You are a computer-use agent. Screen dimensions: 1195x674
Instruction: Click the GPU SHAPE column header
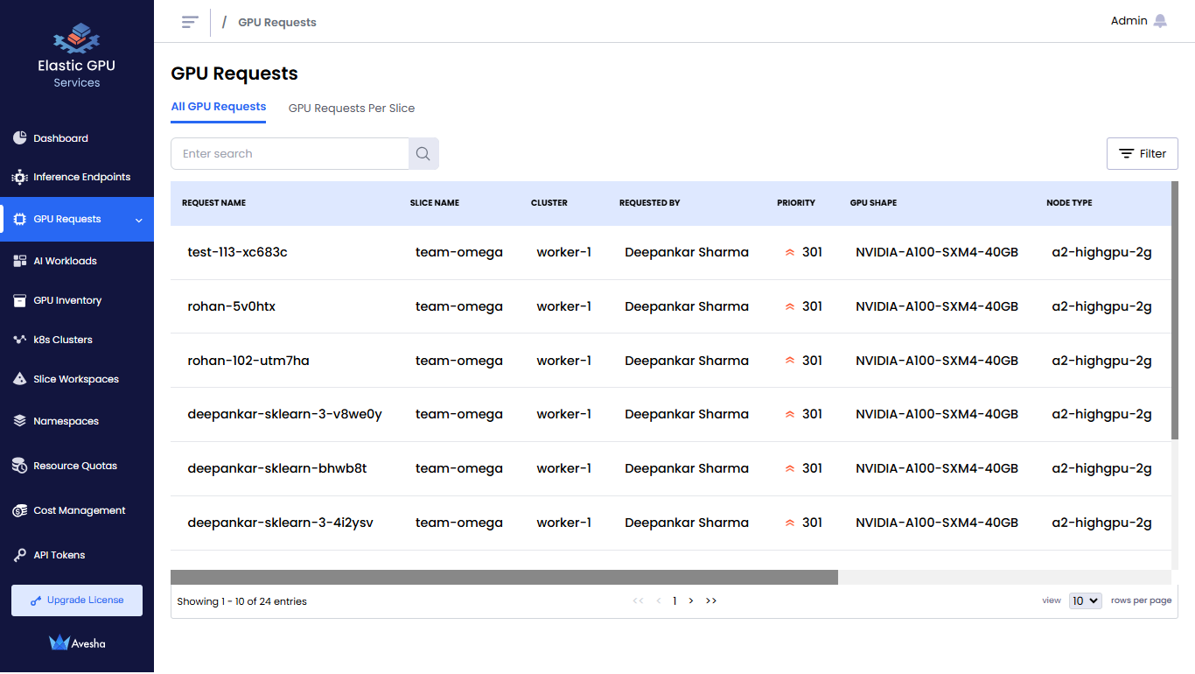873,203
